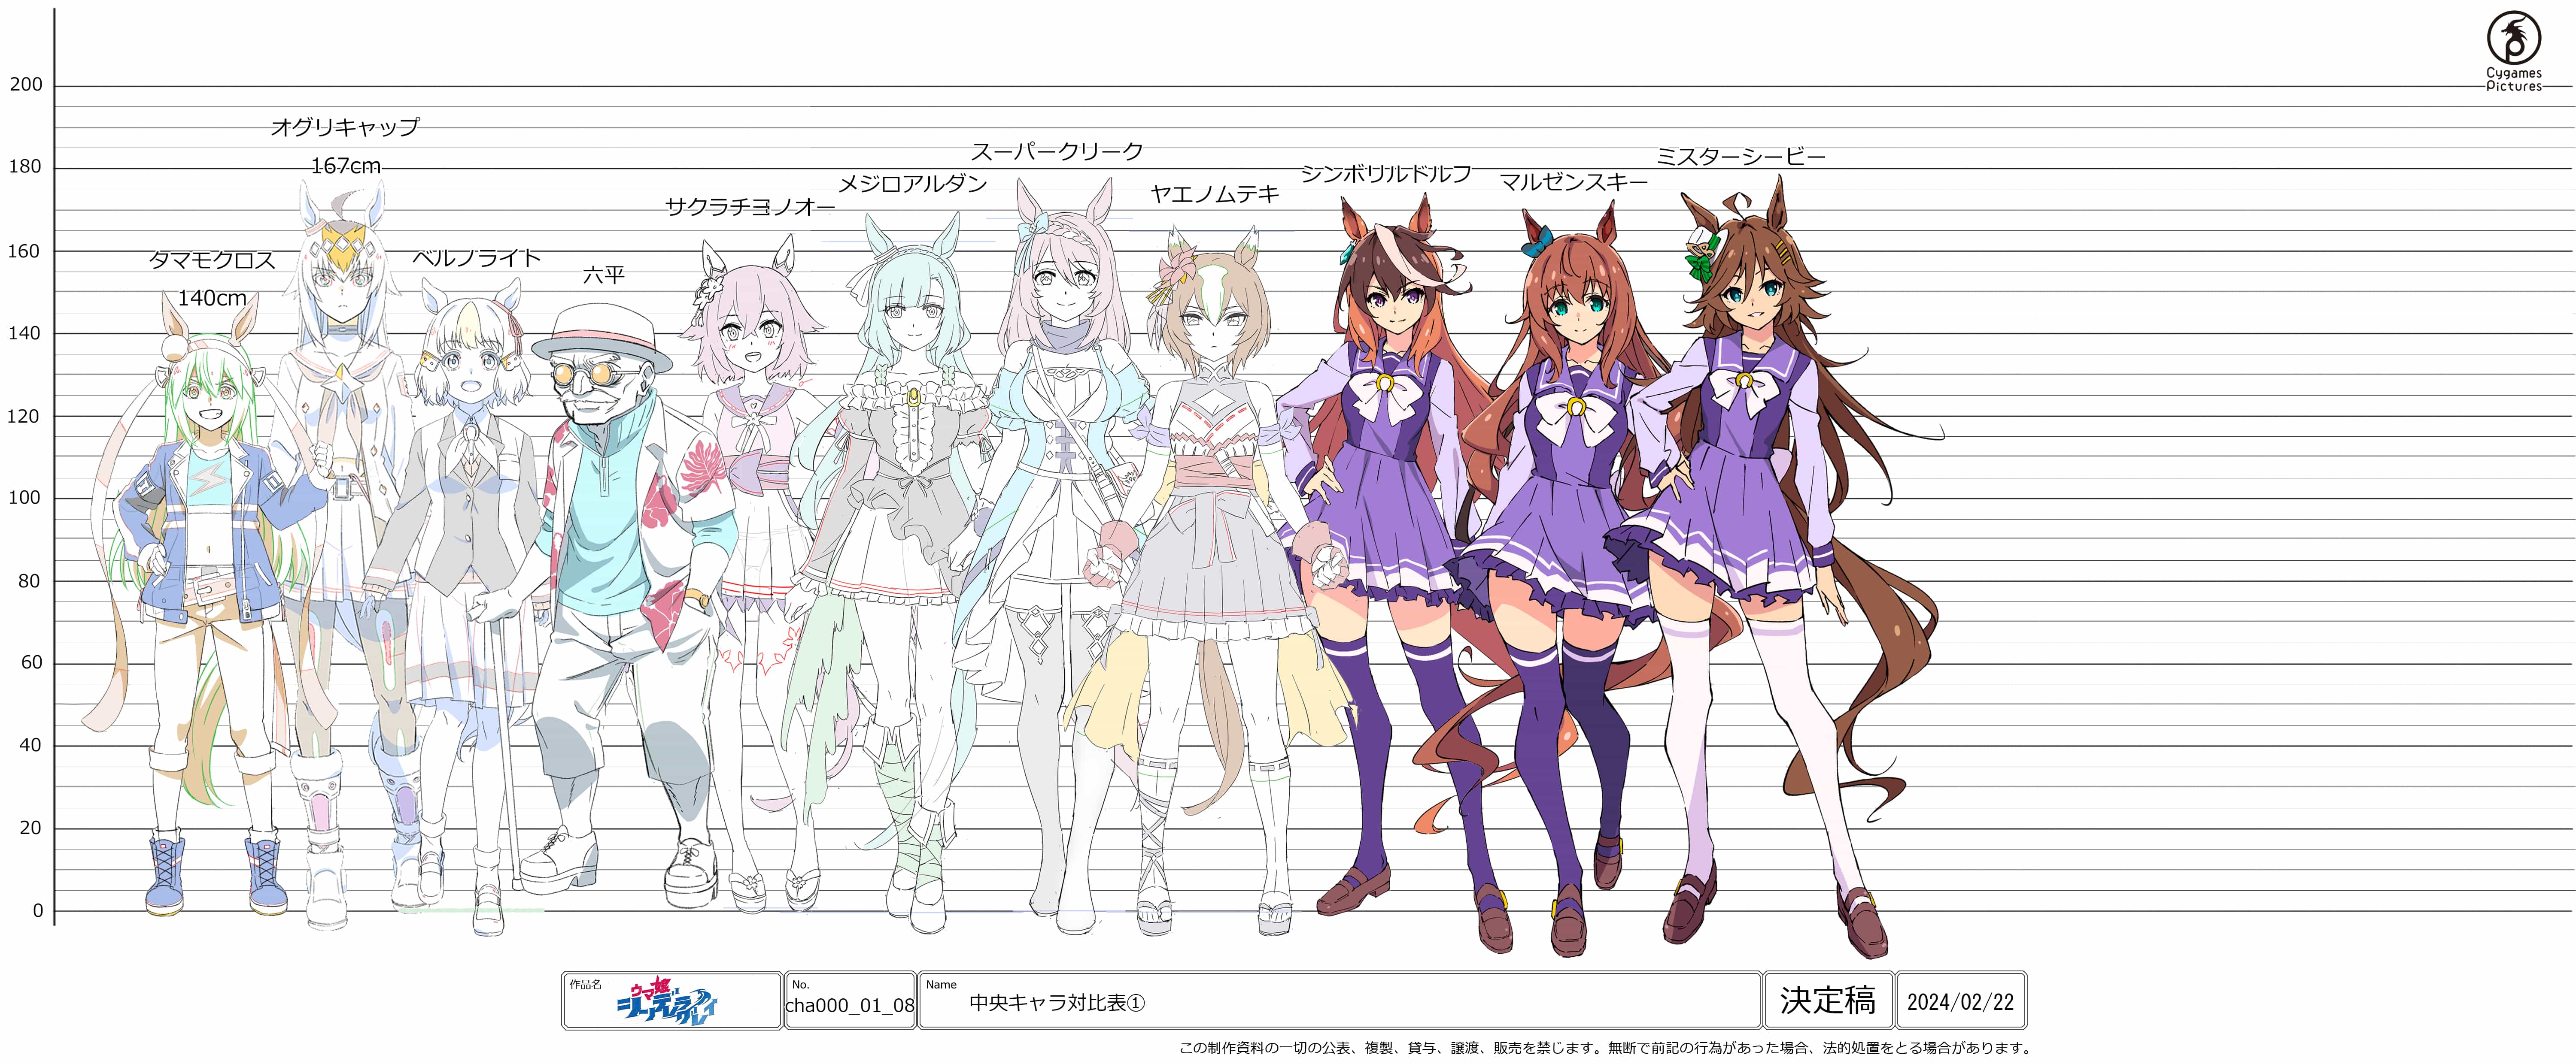The width and height of the screenshot is (2576, 1064).
Task: Select the height text 167cm
Action: tap(345, 166)
